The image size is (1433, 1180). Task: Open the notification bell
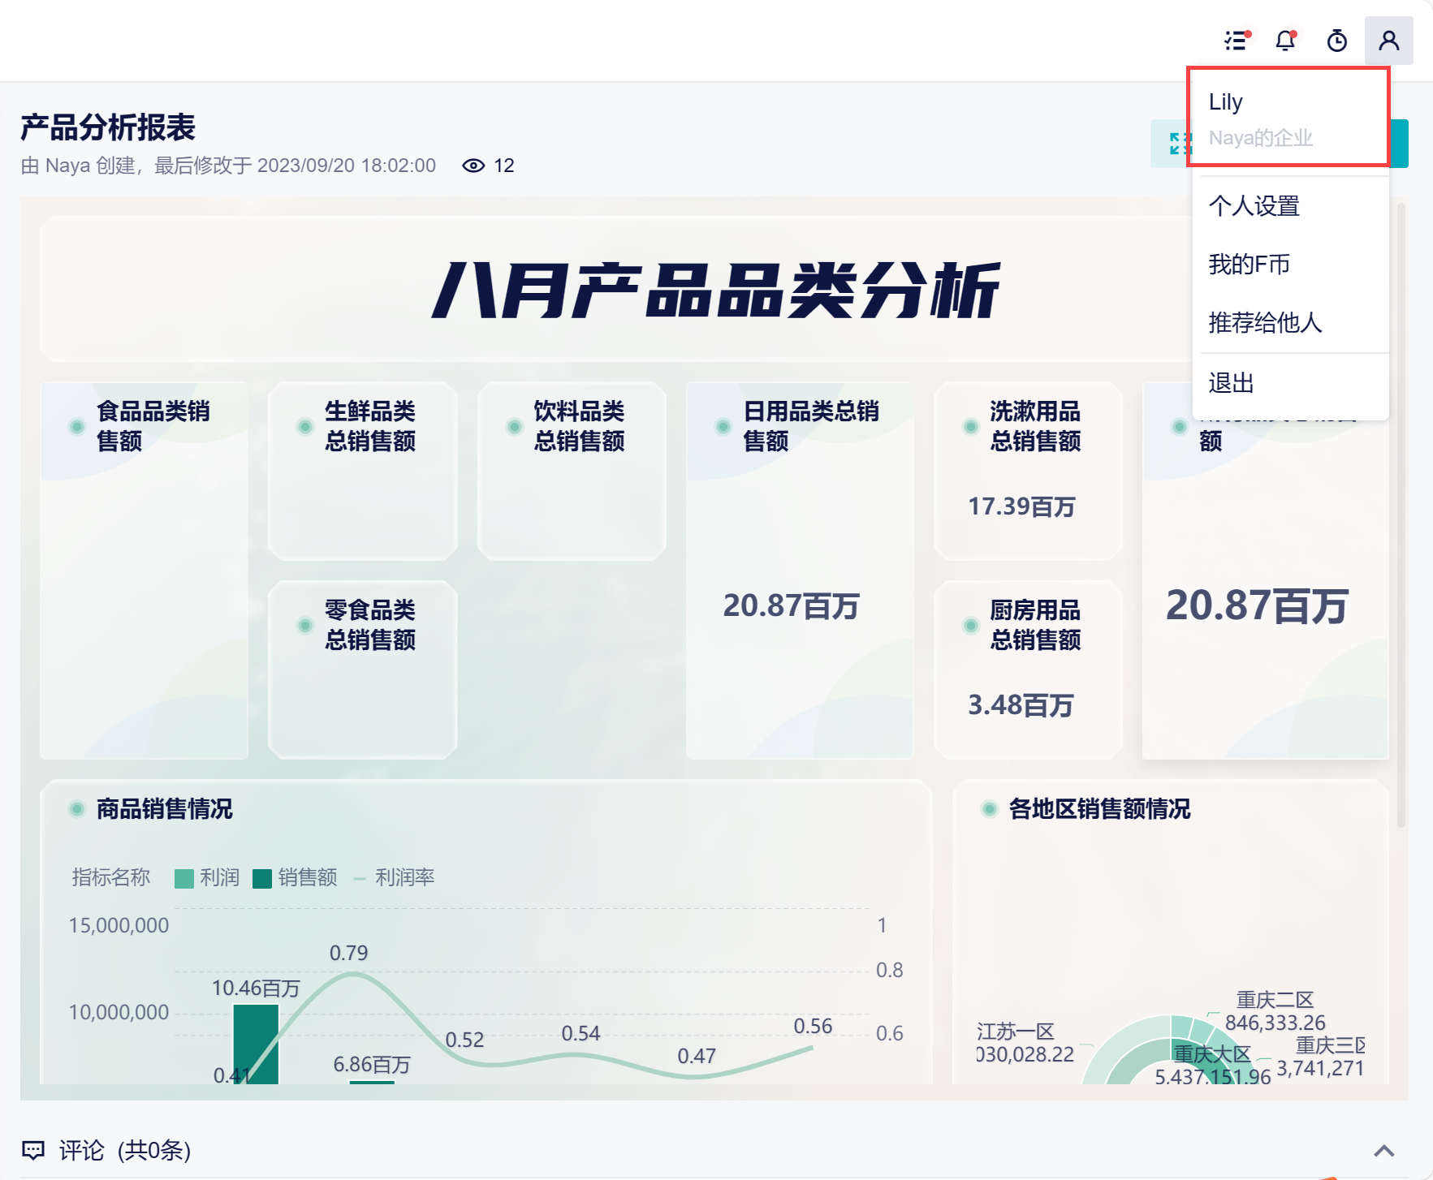(x=1286, y=41)
